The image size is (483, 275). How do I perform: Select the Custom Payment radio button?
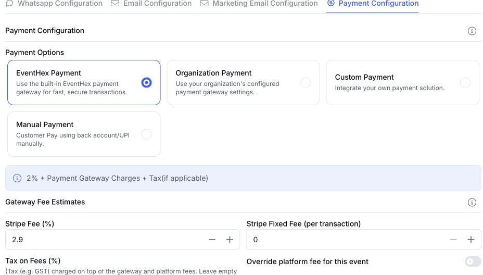pyautogui.click(x=465, y=83)
